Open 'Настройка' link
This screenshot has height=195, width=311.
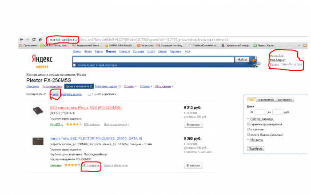coord(276,56)
